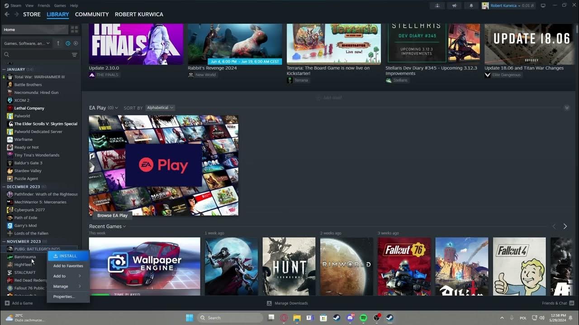Select Stardew Valley in the list
Screen dimensions: 579x325
click(x=28, y=171)
